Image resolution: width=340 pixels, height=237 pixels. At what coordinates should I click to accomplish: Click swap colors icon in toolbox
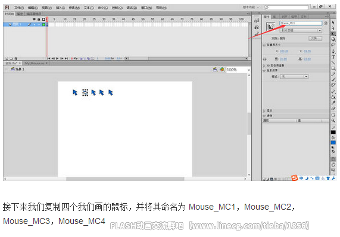pos(333,151)
